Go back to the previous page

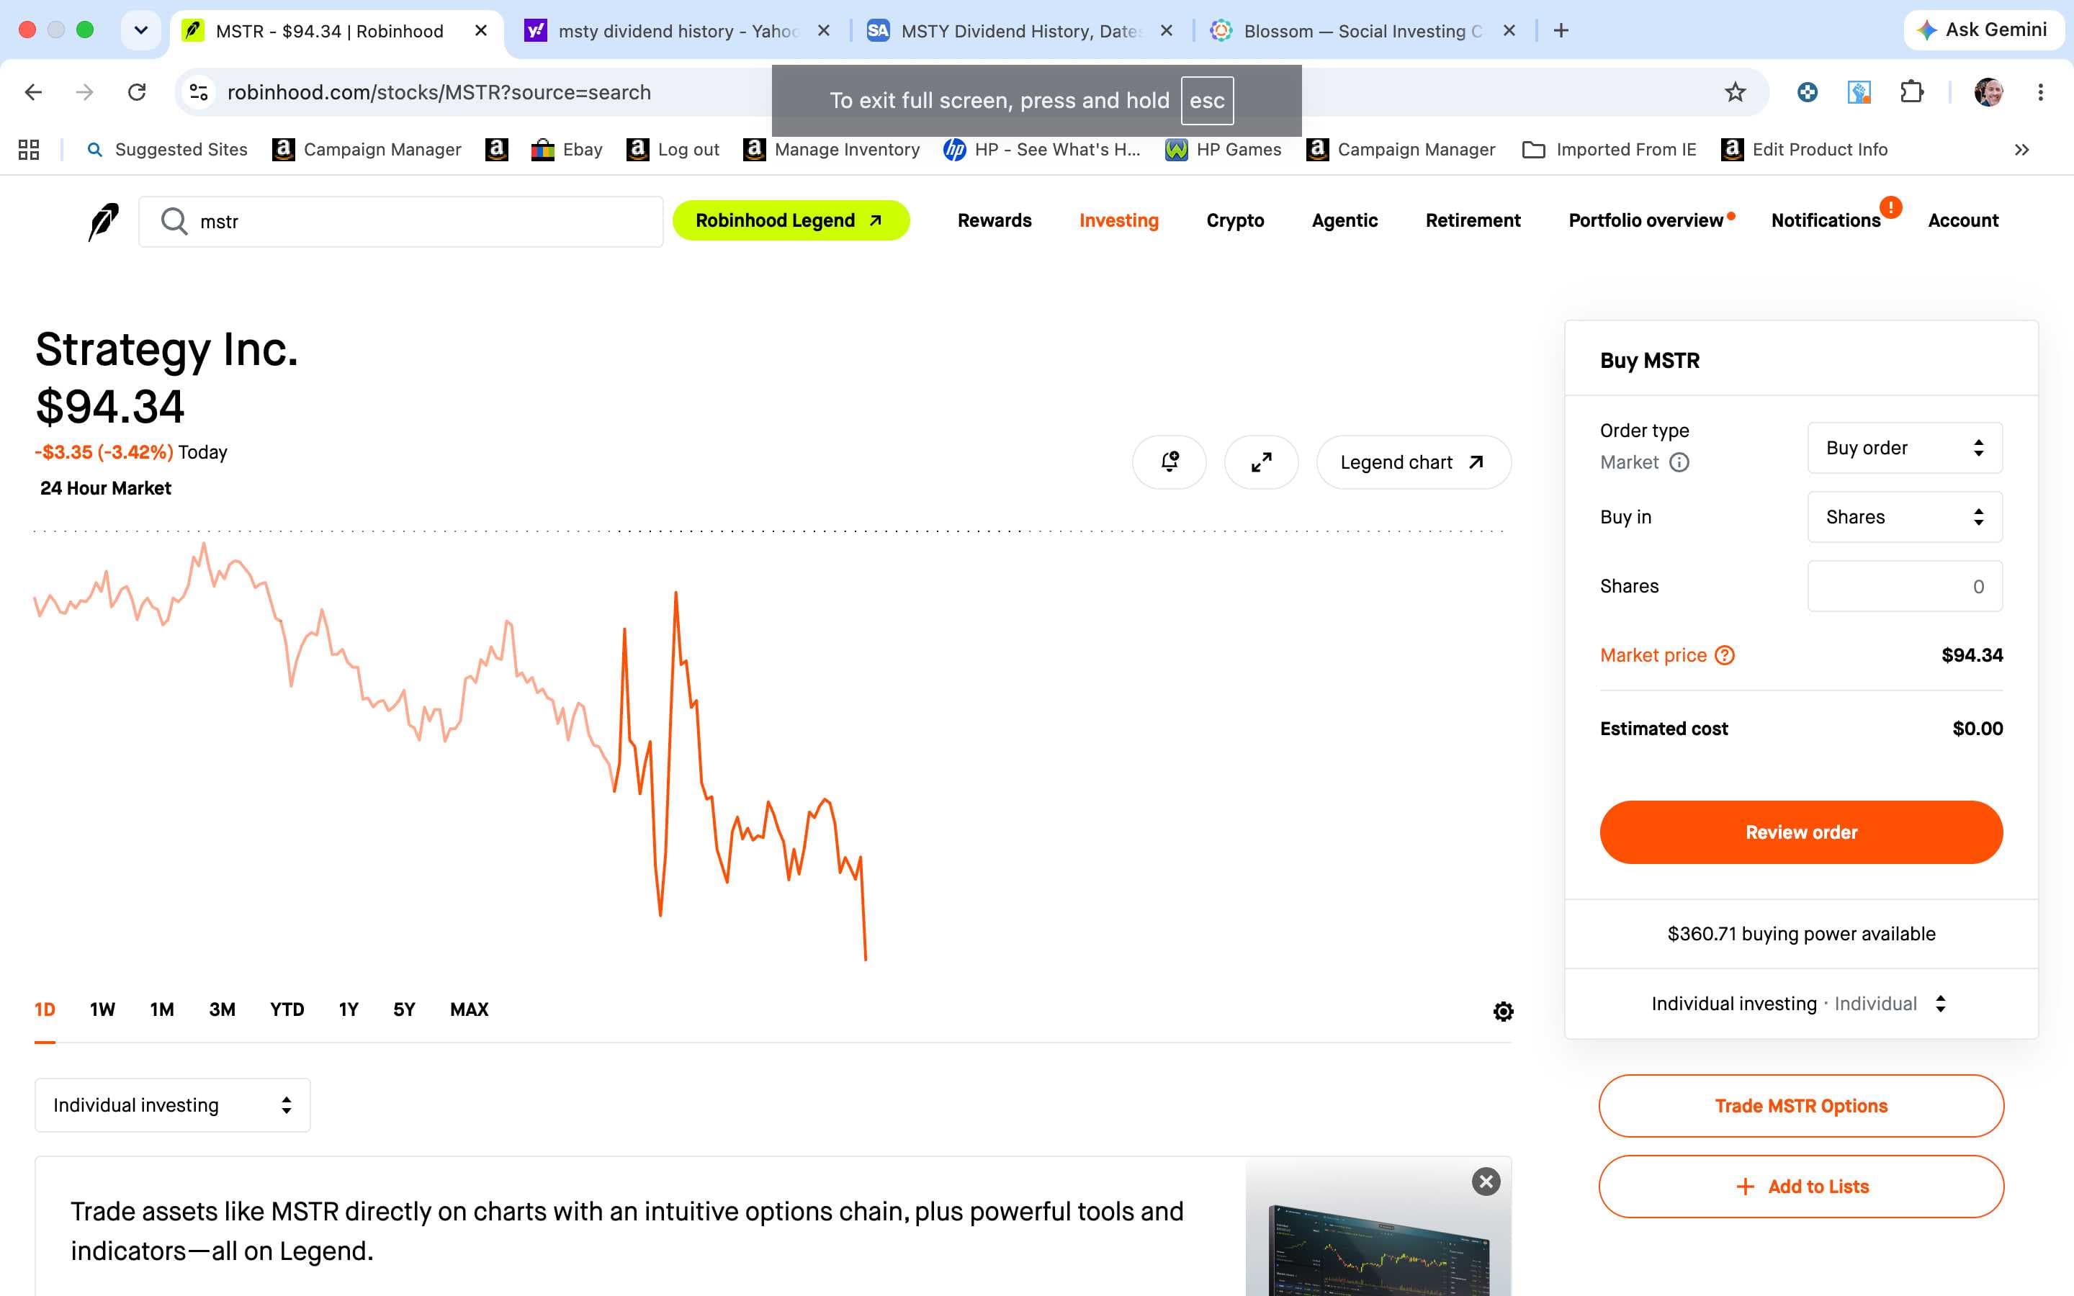point(33,91)
